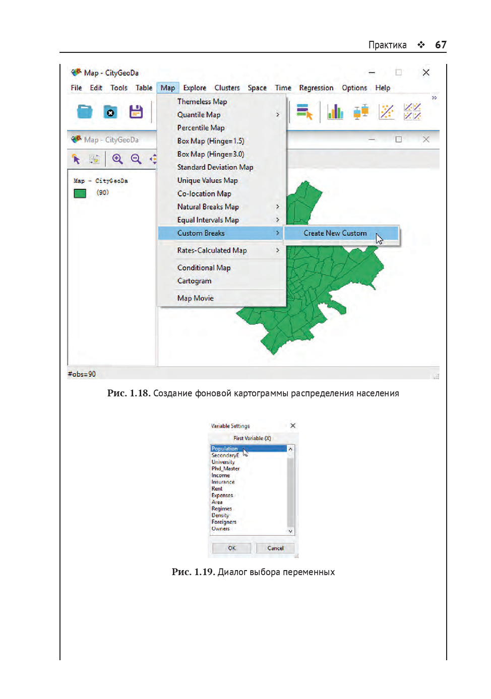
Task: Click the map Zoom In magnifier
Action: 117,159
